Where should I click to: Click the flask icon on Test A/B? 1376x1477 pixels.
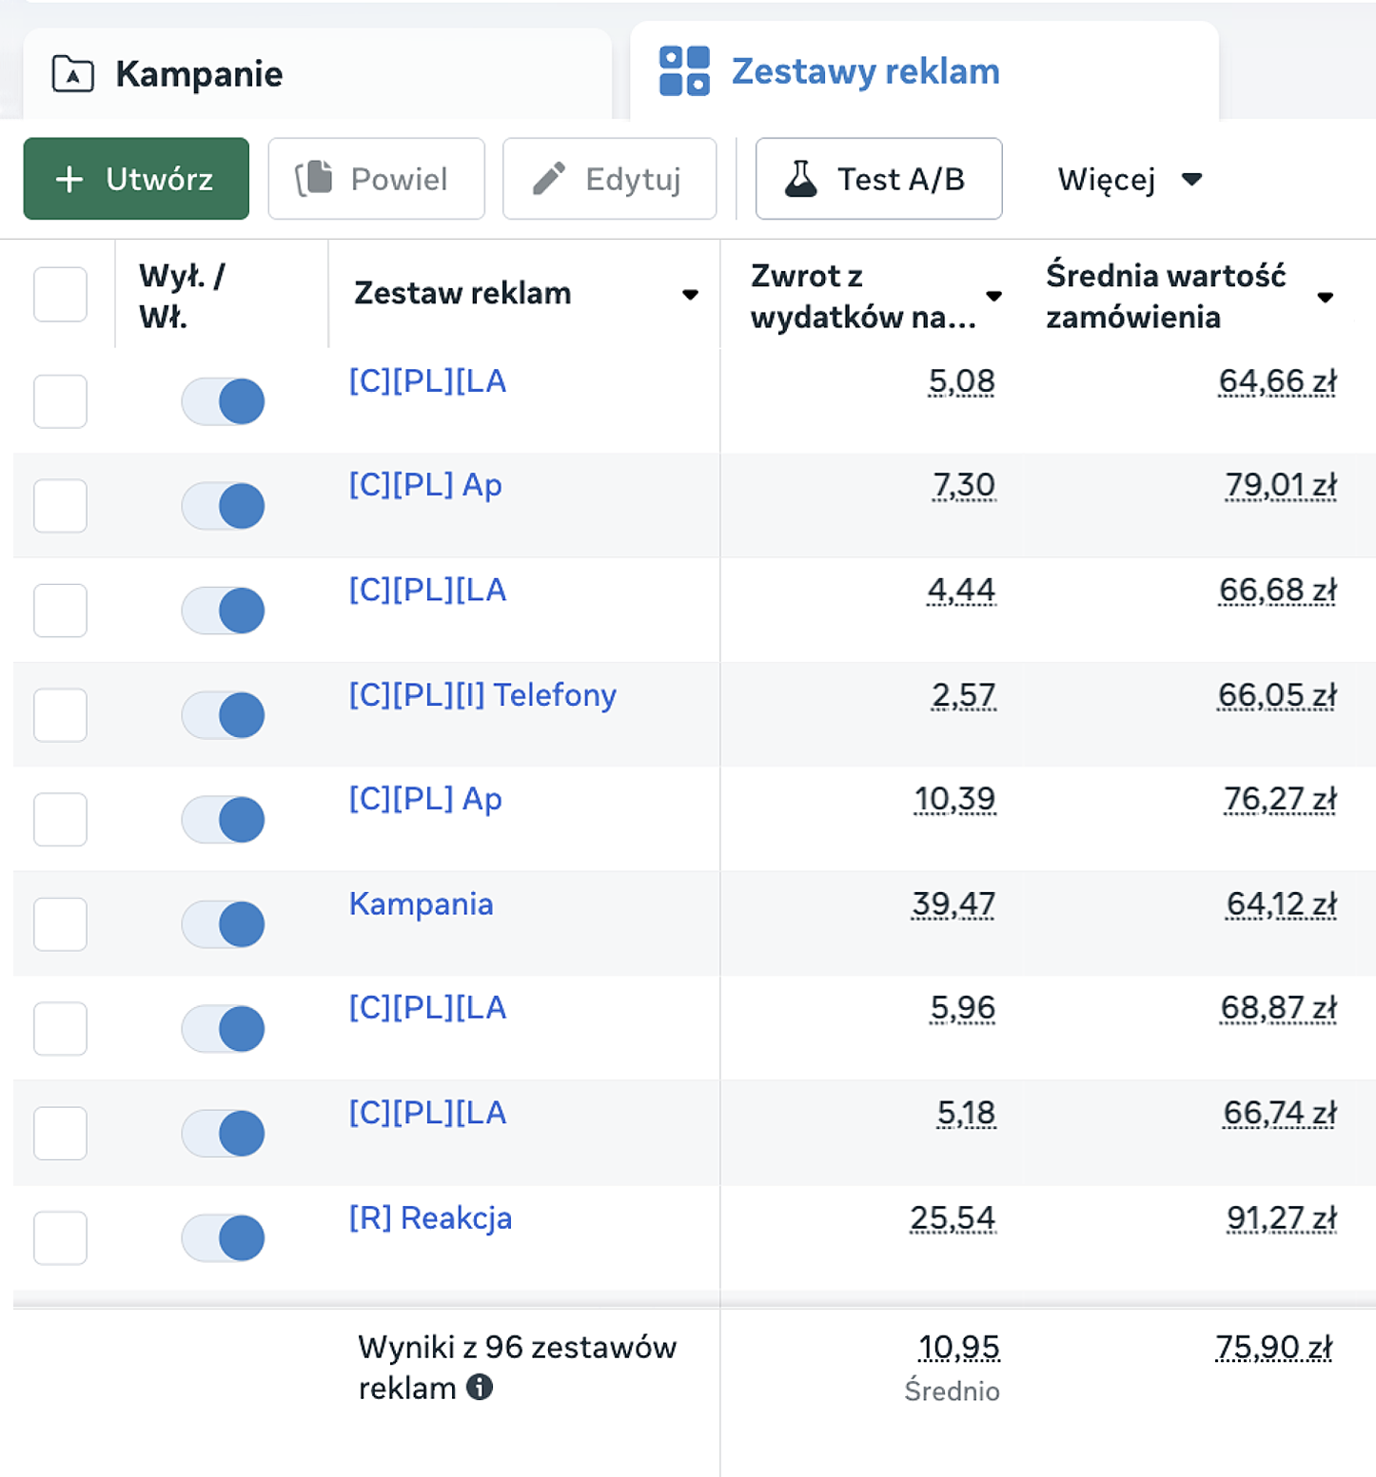800,179
